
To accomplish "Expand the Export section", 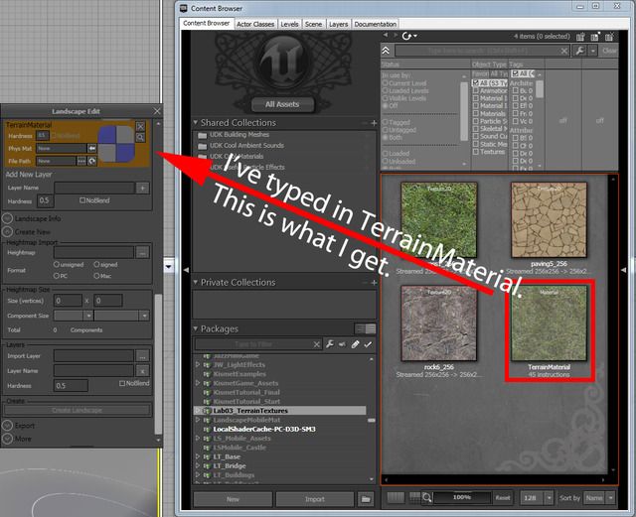I will coord(8,426).
